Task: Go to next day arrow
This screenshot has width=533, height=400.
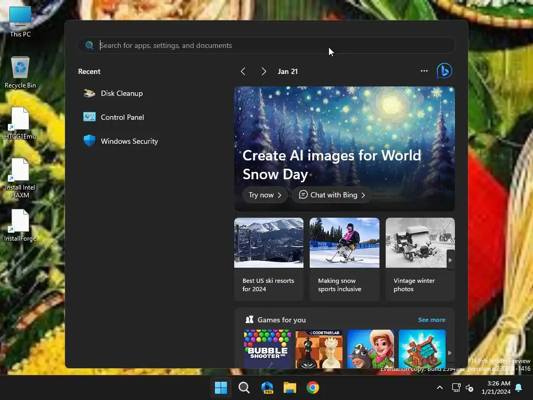Action: pyautogui.click(x=263, y=71)
